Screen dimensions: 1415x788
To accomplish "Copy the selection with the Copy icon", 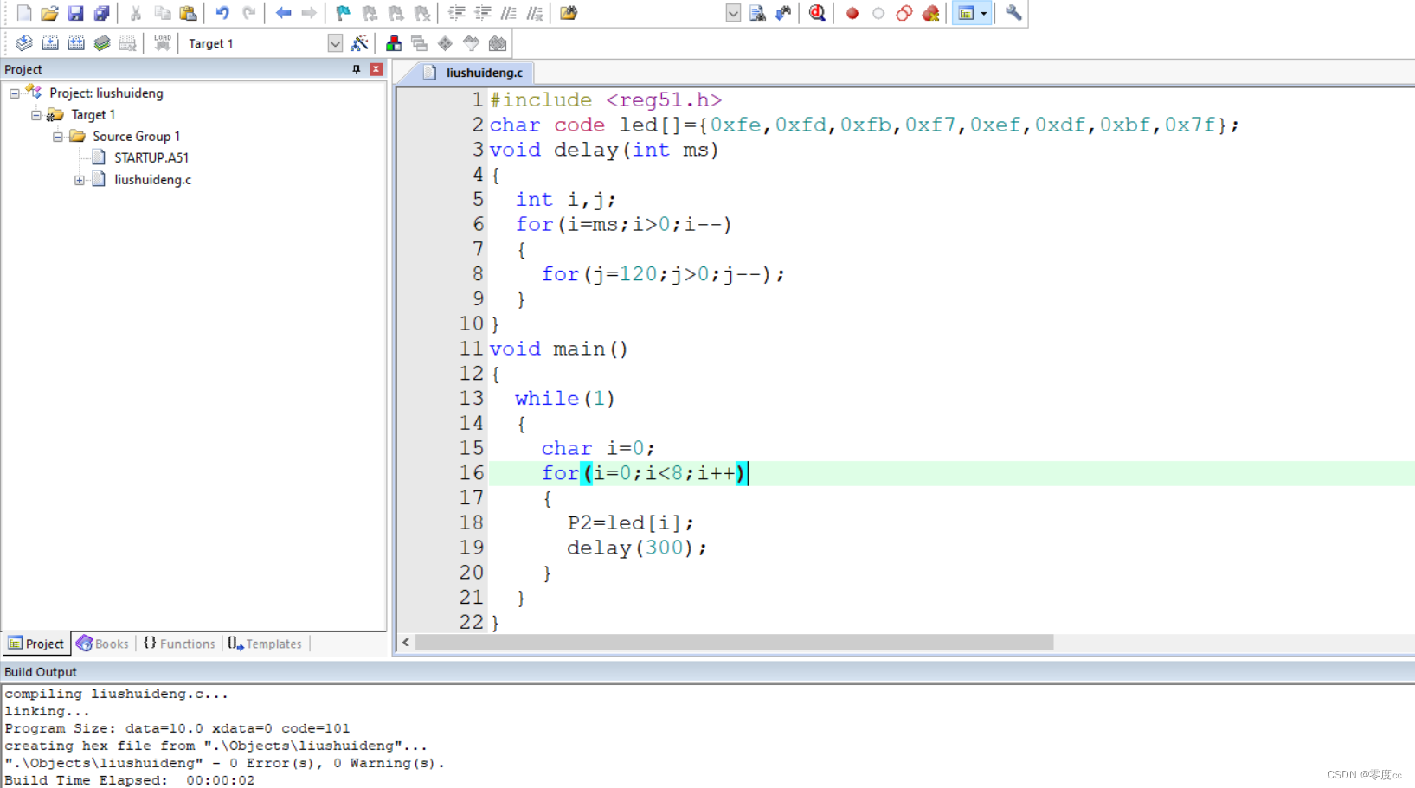I will pos(162,13).
